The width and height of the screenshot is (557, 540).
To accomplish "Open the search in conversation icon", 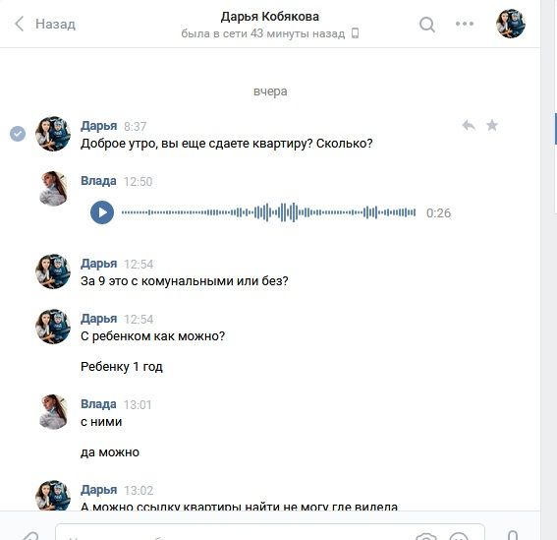I will click(427, 25).
